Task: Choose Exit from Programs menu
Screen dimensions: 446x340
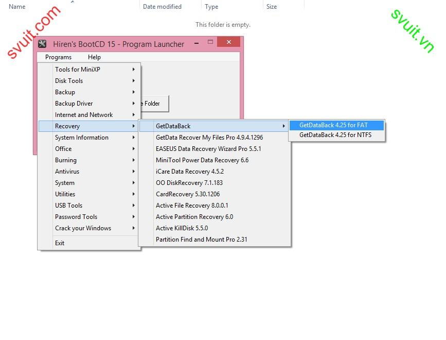Action: (89, 243)
